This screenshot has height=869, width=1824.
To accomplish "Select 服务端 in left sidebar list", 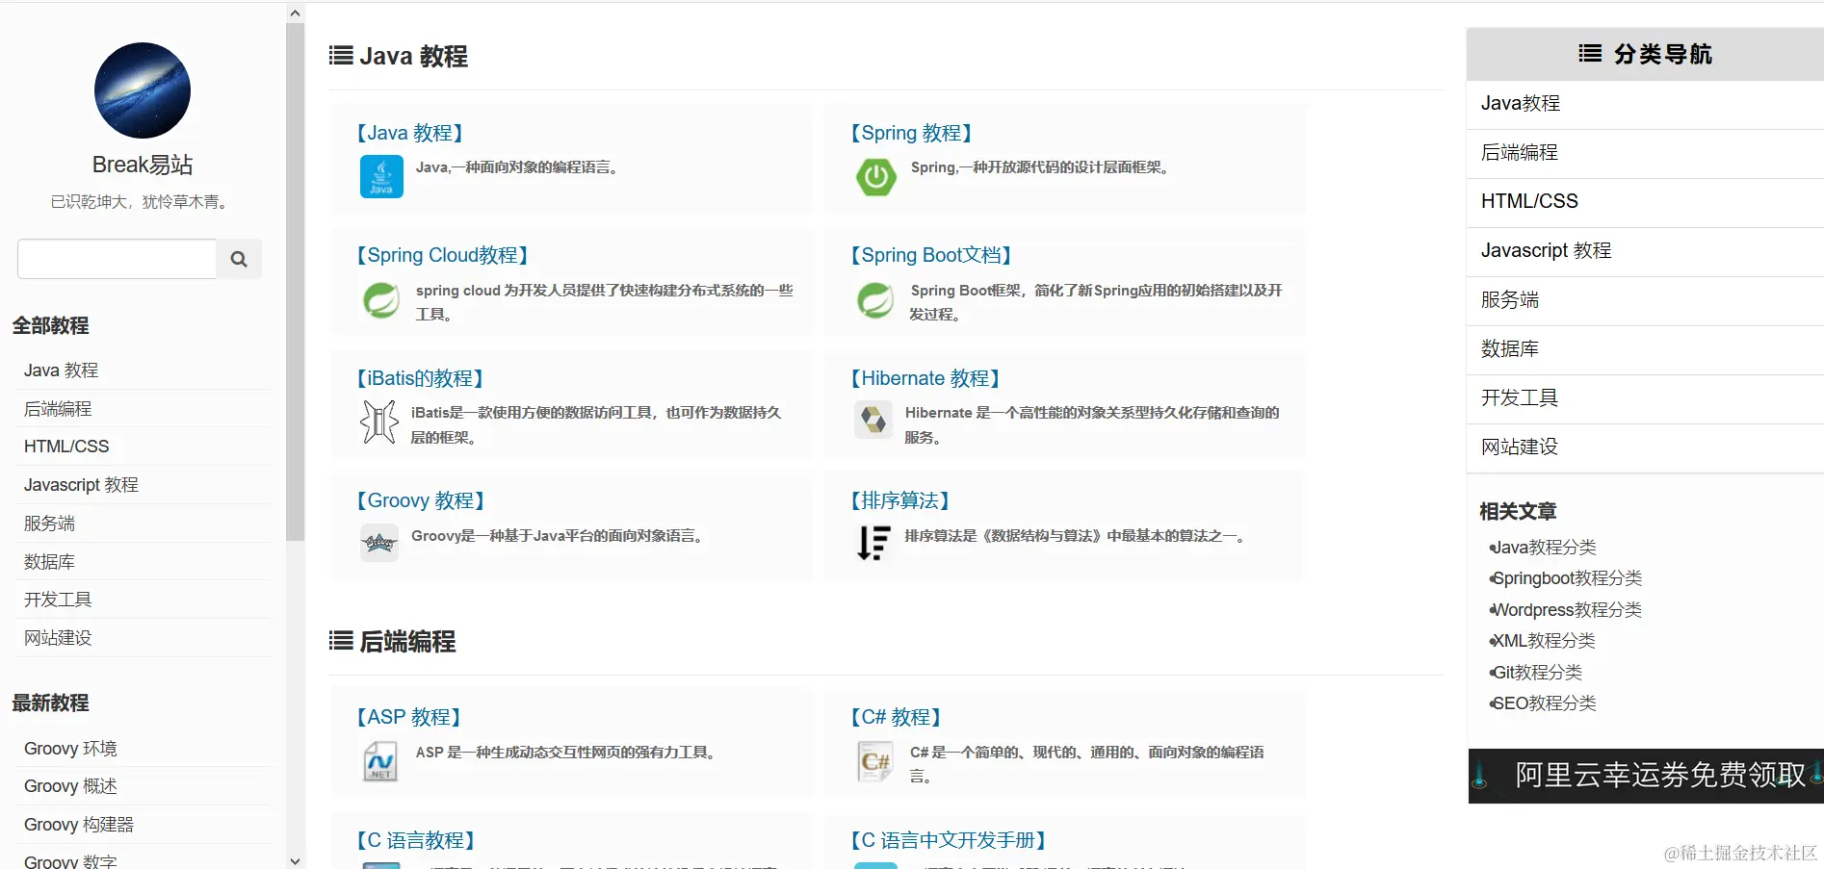I will pos(49,524).
